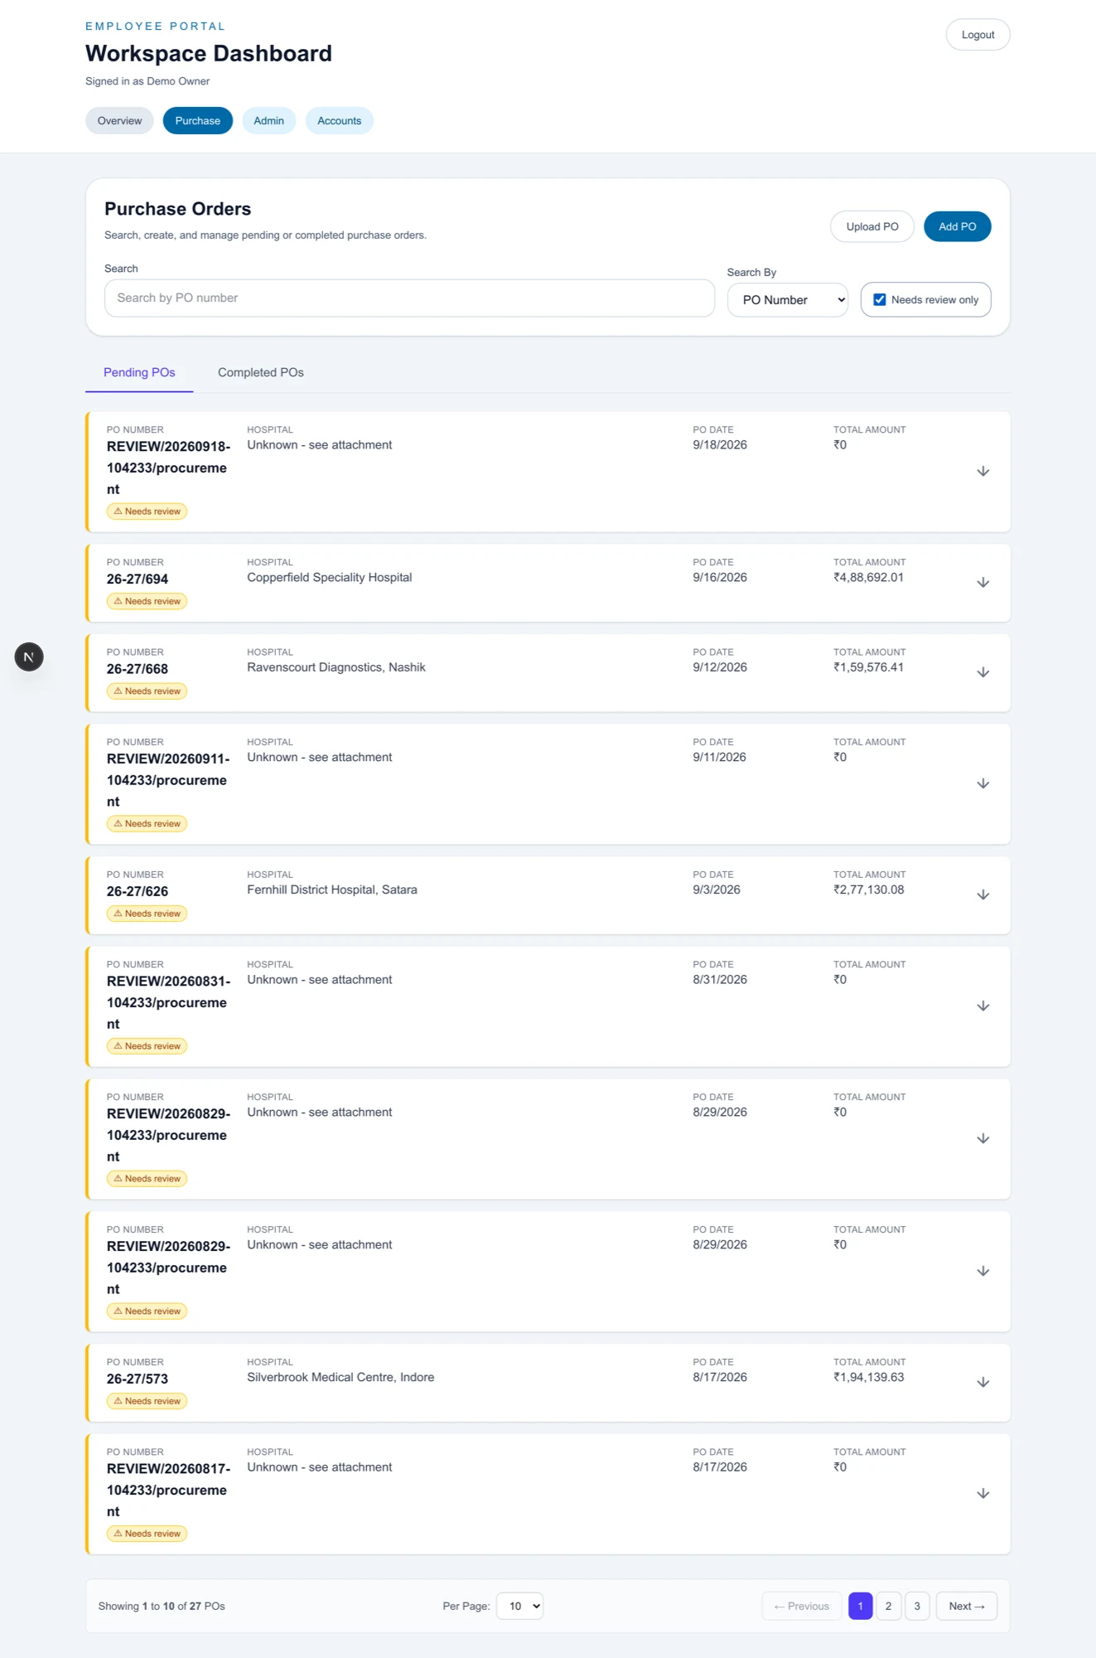Screen dimensions: 1096x1658
Task: Click Ravenscourt Diagnostics, Nashik hospital text
Action: [336, 667]
